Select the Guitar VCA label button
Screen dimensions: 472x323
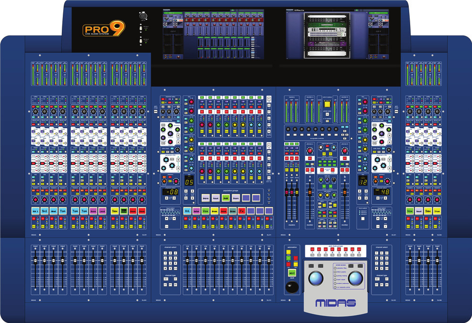tap(196, 211)
